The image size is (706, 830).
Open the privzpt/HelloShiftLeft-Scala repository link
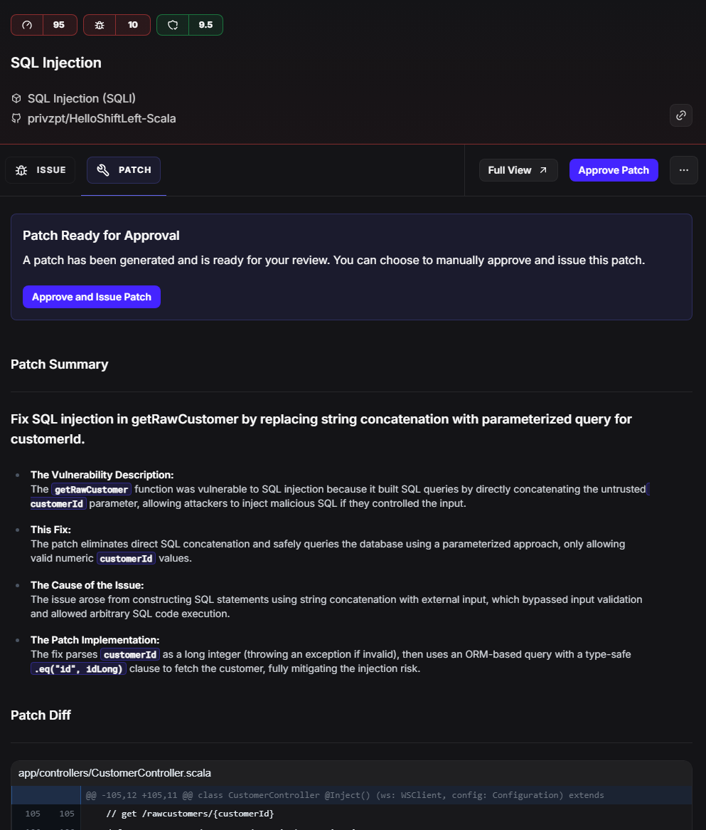[x=102, y=118]
